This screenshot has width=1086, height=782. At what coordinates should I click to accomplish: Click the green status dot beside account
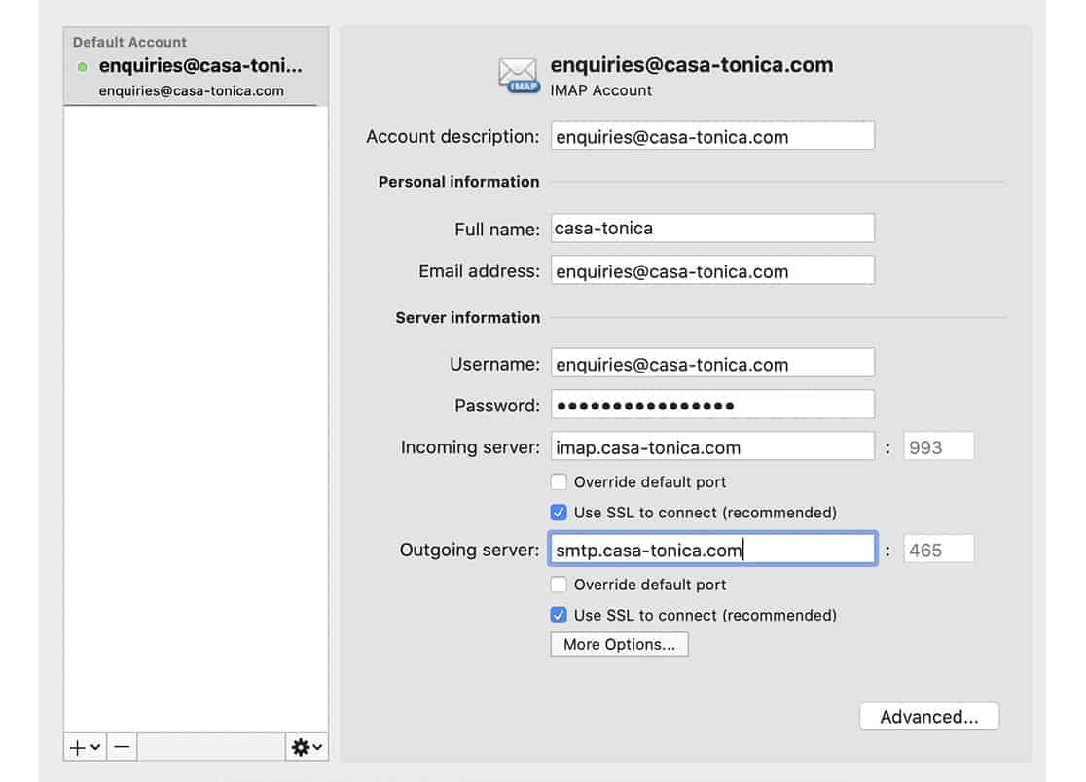(x=82, y=67)
